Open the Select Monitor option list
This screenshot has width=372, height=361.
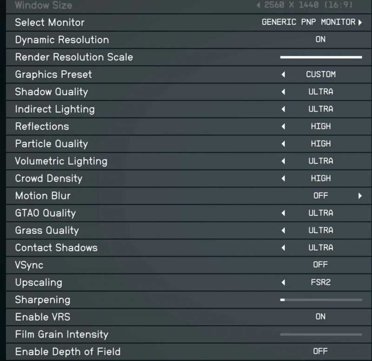click(x=360, y=22)
